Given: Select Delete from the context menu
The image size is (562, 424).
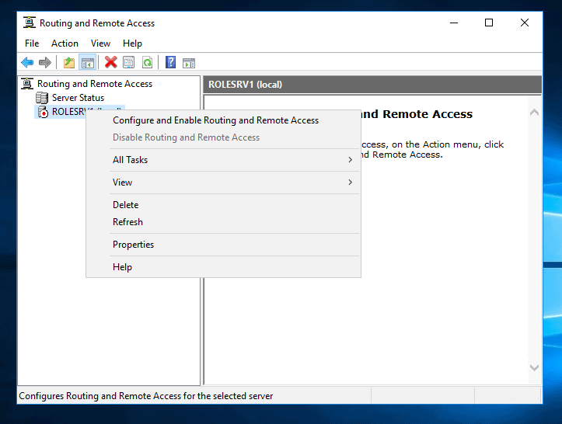Looking at the screenshot, I should point(223,205).
